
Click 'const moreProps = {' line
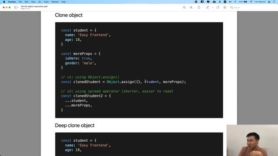(x=81, y=54)
